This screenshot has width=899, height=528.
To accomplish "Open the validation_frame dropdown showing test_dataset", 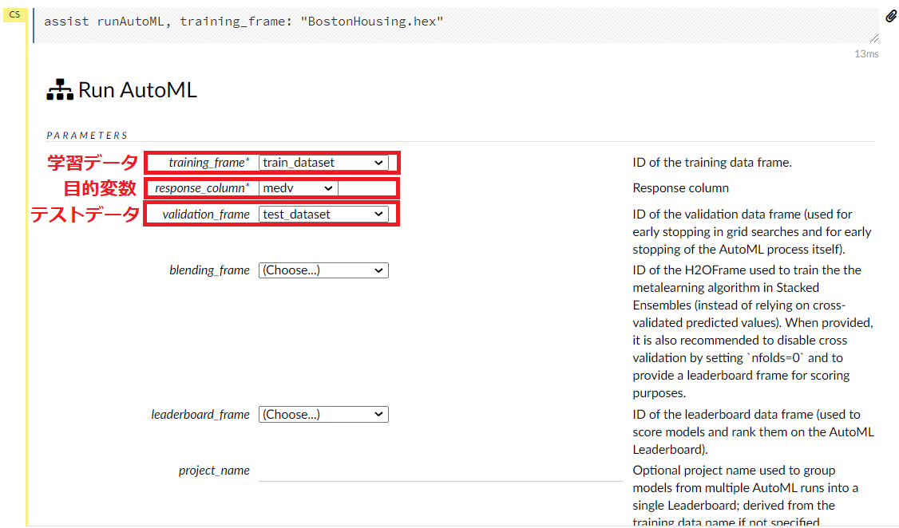I will [x=323, y=215].
